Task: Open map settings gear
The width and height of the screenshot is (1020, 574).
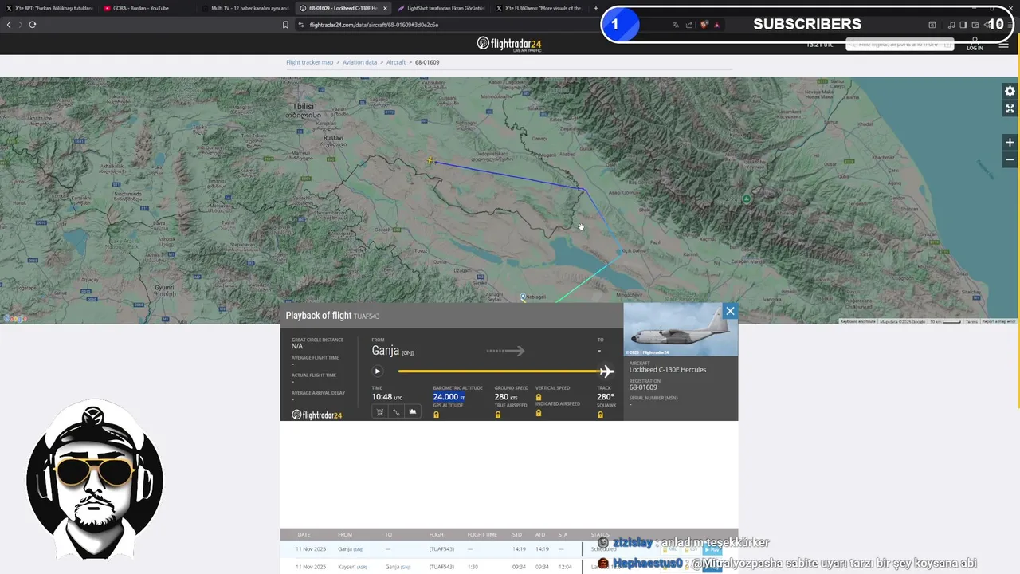Action: point(1010,92)
